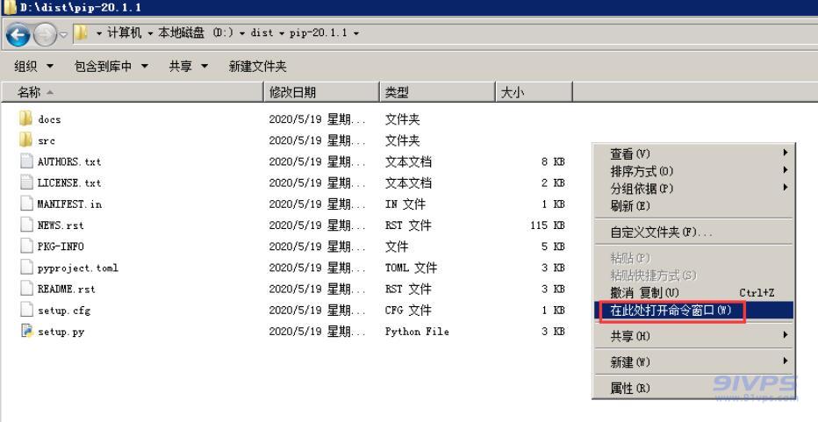
Task: Click the src folder icon
Action: pos(25,139)
